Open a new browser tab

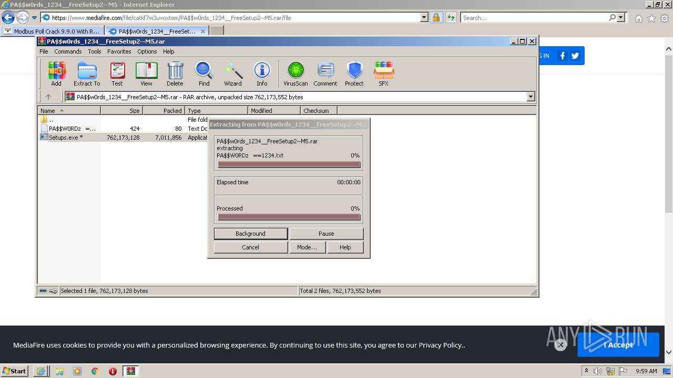pos(217,31)
